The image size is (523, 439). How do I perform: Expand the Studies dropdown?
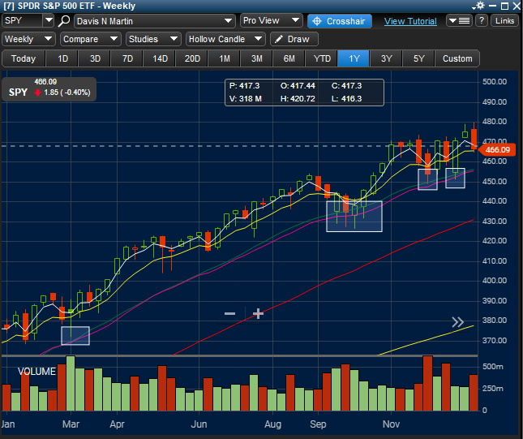(x=153, y=39)
